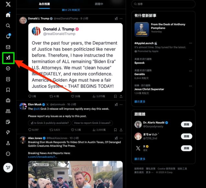Click the search input field
Image resolution: width=206 pixels, height=188 pixels.
click(163, 4)
